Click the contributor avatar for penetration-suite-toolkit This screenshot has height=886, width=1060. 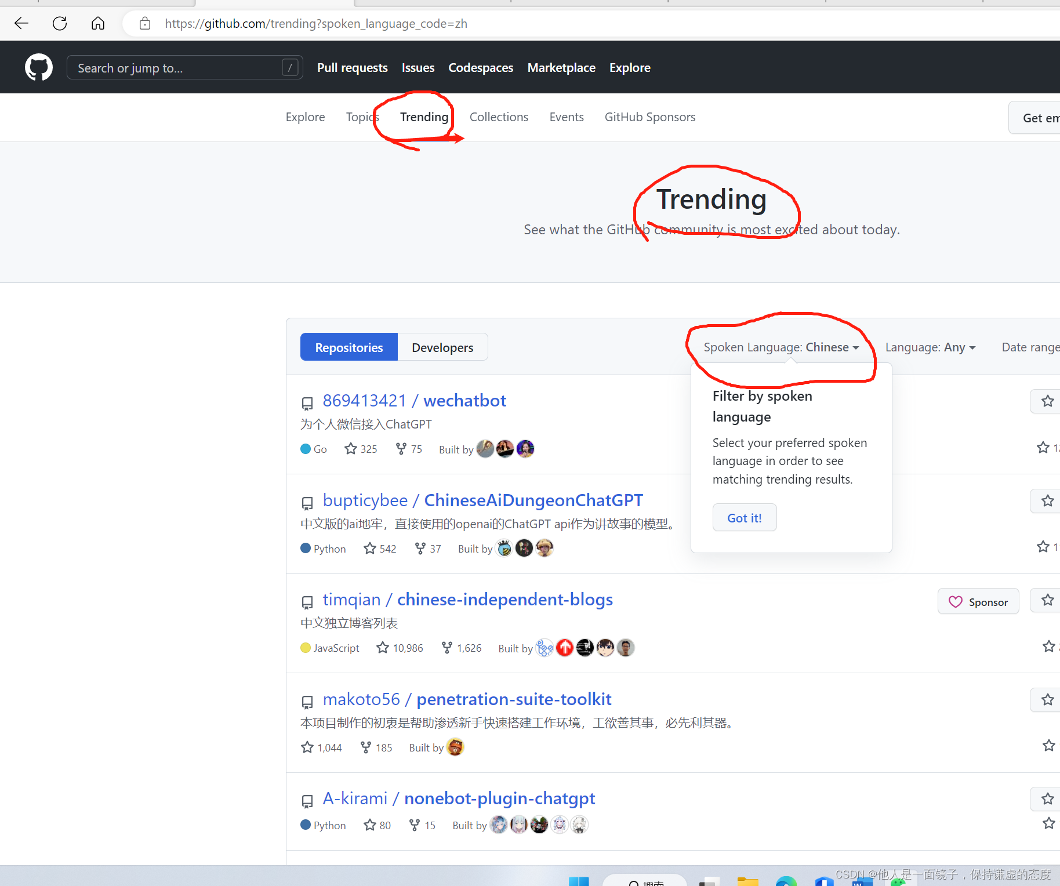455,747
